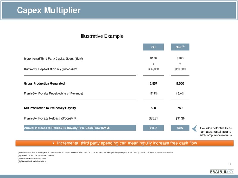This screenshot has width=238, height=178.
Task: Click the 2,857 oil production value
Action: 153,83
